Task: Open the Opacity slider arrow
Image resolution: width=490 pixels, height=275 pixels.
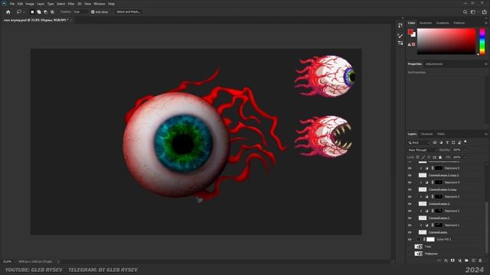Action: pos(464,150)
